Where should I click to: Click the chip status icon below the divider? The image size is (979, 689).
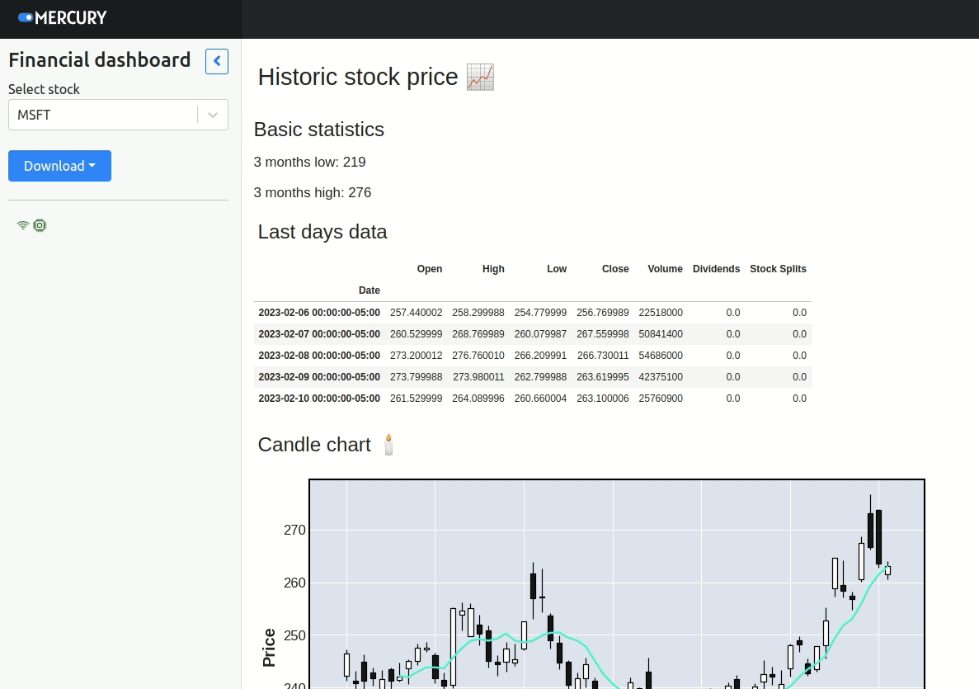(40, 224)
